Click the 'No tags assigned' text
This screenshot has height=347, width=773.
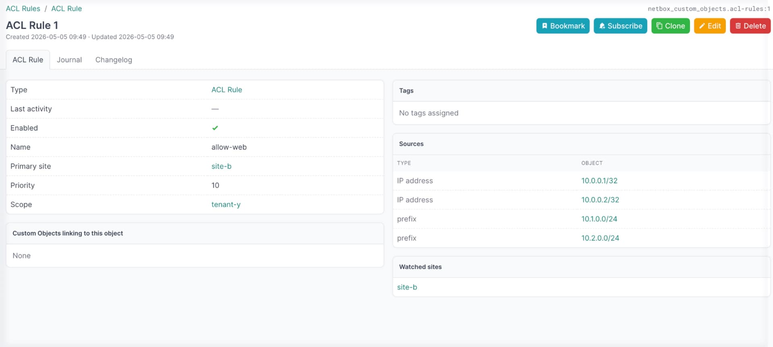click(x=429, y=113)
